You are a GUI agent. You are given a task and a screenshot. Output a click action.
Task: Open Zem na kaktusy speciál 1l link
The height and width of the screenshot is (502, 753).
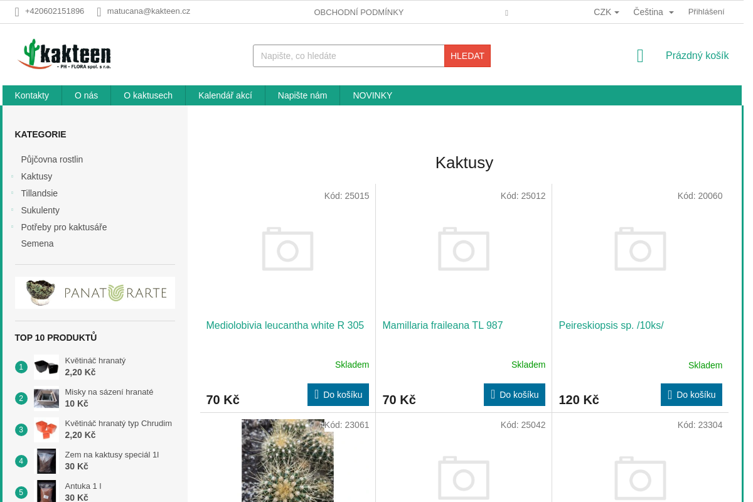(x=112, y=455)
